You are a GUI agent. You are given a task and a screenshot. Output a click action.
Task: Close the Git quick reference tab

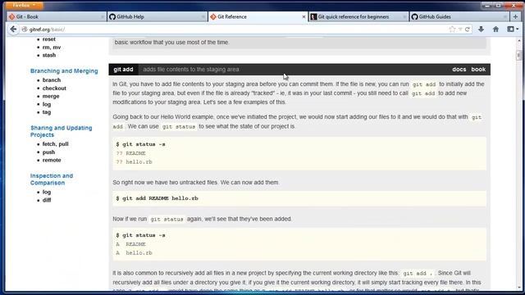404,16
